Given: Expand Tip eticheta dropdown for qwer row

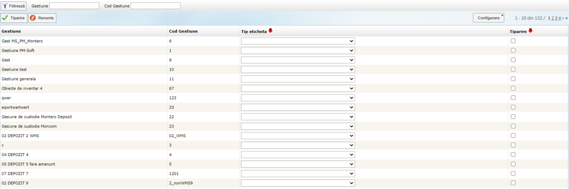Looking at the screenshot, I should point(298,98).
